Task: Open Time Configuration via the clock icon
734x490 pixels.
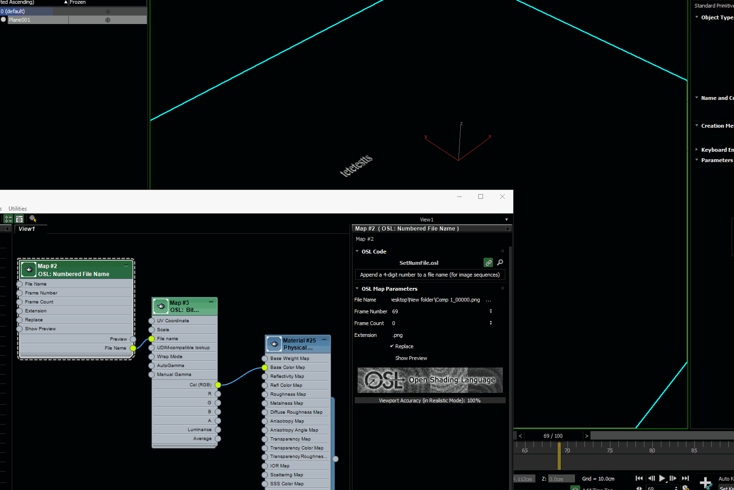Action: [x=685, y=488]
